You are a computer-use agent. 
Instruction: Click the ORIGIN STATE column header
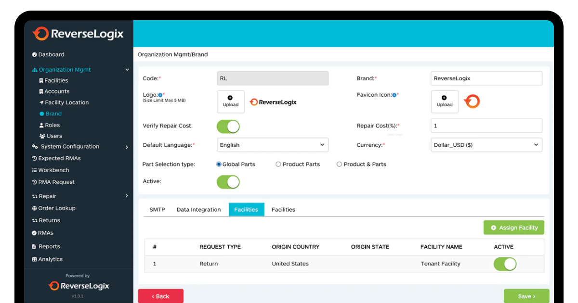coord(370,247)
